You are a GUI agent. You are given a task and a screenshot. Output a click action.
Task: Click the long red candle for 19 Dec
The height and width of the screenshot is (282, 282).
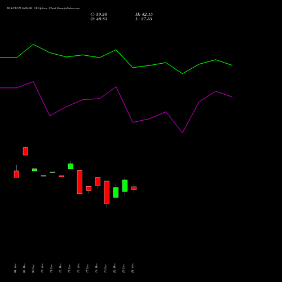click(x=107, y=192)
